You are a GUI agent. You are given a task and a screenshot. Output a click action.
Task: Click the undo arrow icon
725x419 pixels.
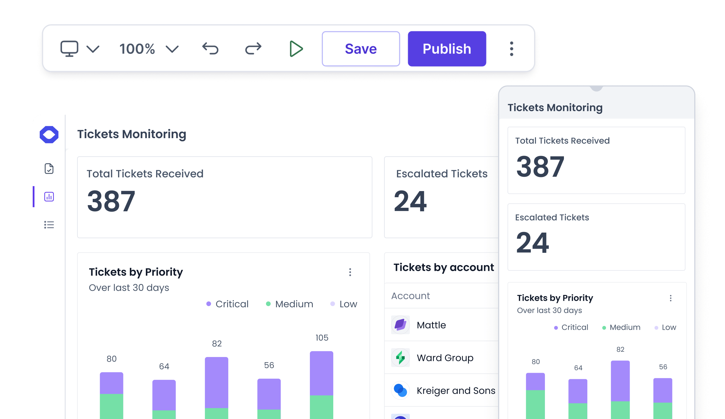[210, 49]
